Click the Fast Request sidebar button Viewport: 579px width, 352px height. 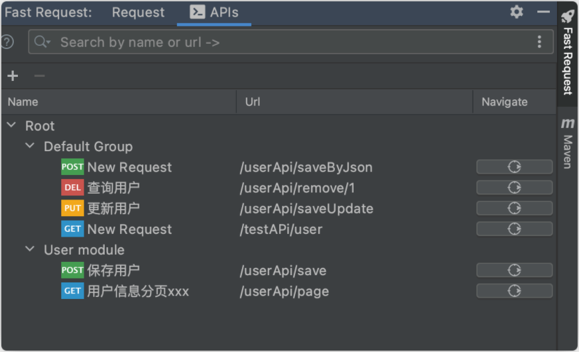pos(568,52)
